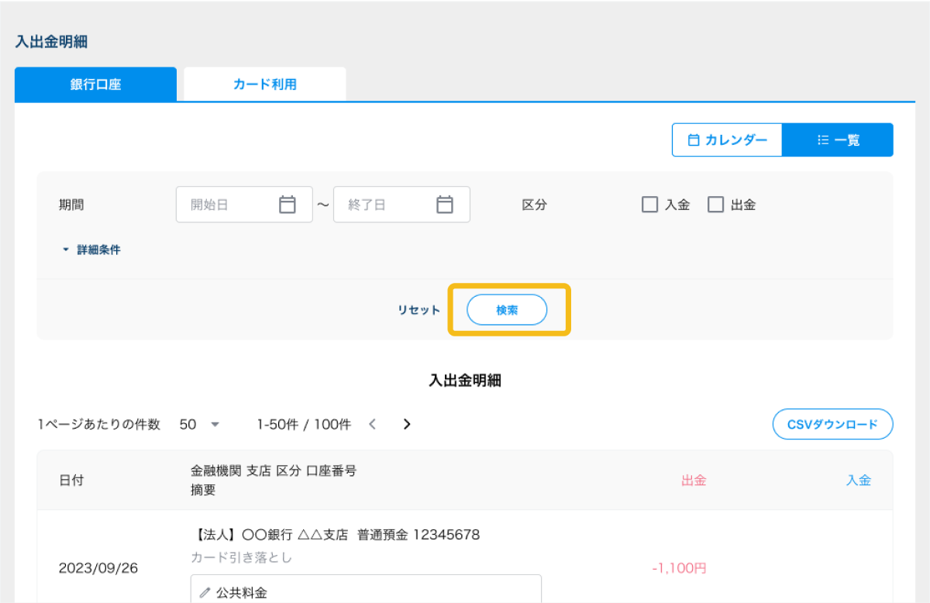Open the 50 items-per-page dropdown
Image resolution: width=930 pixels, height=603 pixels.
(x=200, y=424)
